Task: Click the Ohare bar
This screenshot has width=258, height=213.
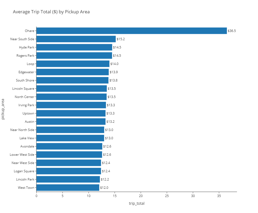Action: [132, 31]
